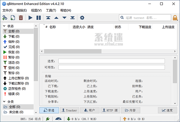The image size is (180, 122).
Task: Open options via gear icon
Action: pyautogui.click(x=82, y=18)
